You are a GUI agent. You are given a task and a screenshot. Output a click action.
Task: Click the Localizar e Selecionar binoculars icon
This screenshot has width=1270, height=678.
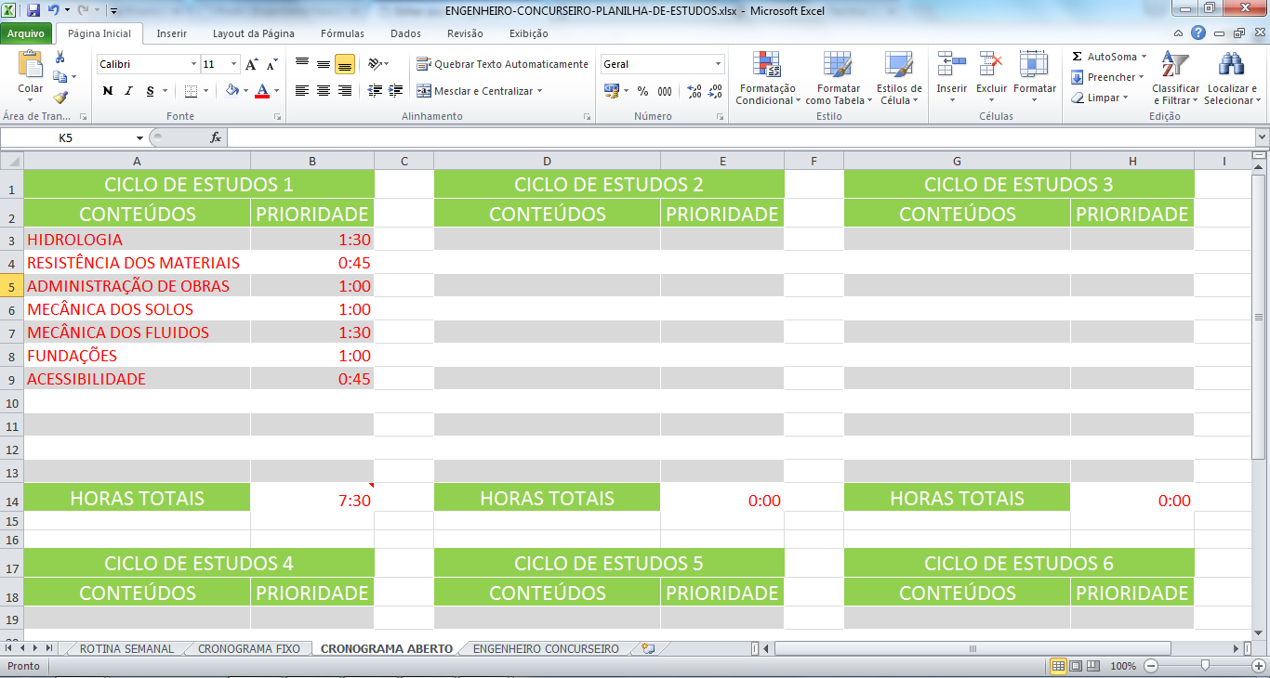click(1231, 65)
